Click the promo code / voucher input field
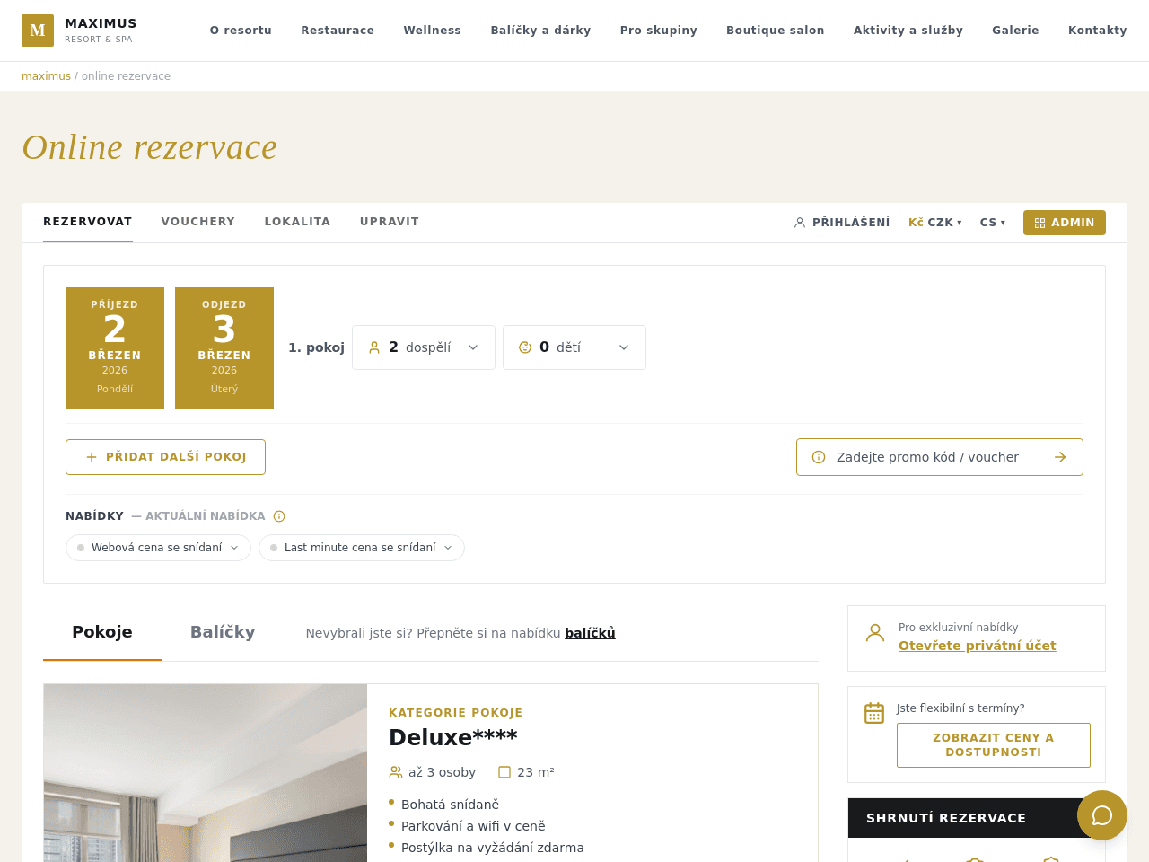 pyautogui.click(x=940, y=457)
